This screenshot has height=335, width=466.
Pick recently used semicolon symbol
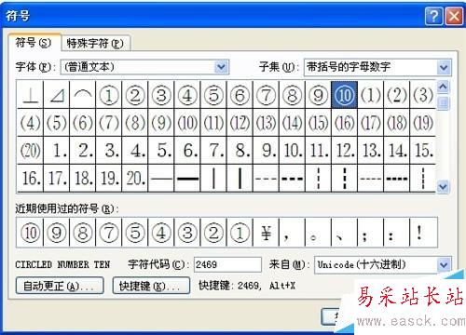pos(370,233)
